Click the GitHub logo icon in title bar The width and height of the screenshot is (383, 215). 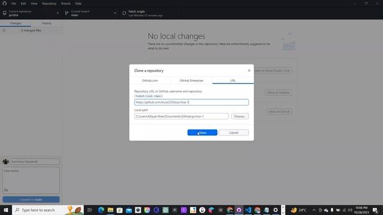4,4
